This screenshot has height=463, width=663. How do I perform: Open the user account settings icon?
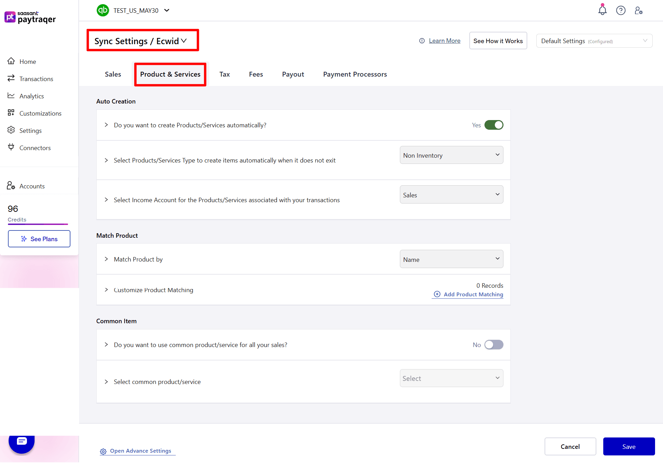[638, 11]
